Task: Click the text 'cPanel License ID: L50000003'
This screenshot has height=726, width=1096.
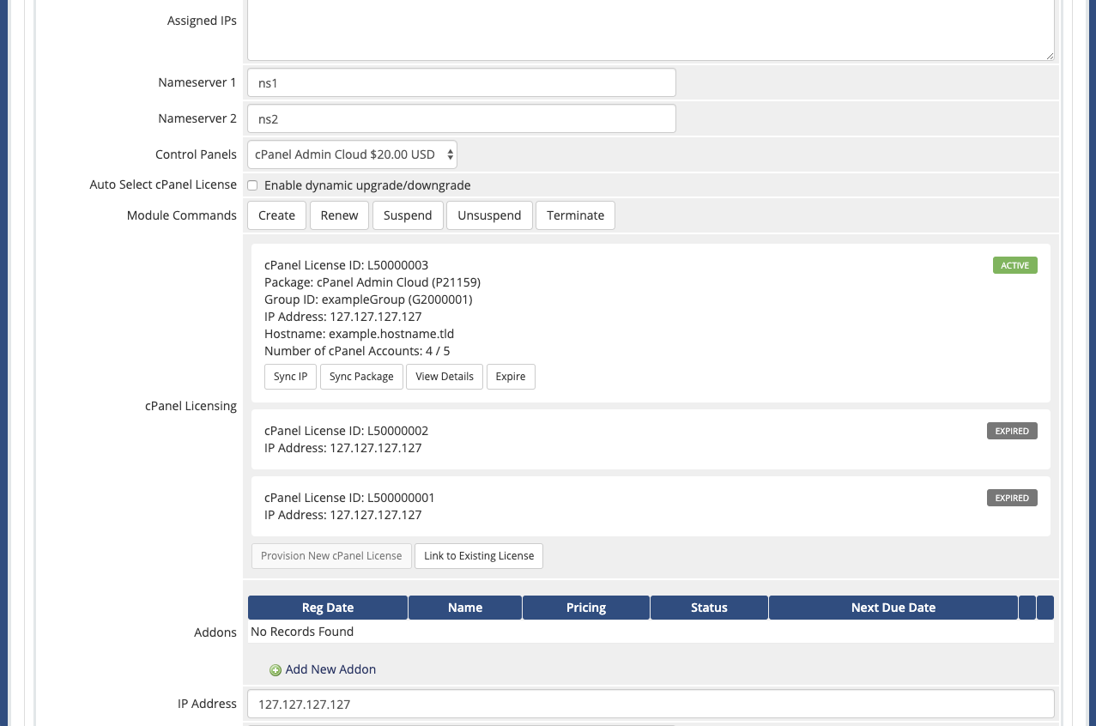Action: point(346,265)
